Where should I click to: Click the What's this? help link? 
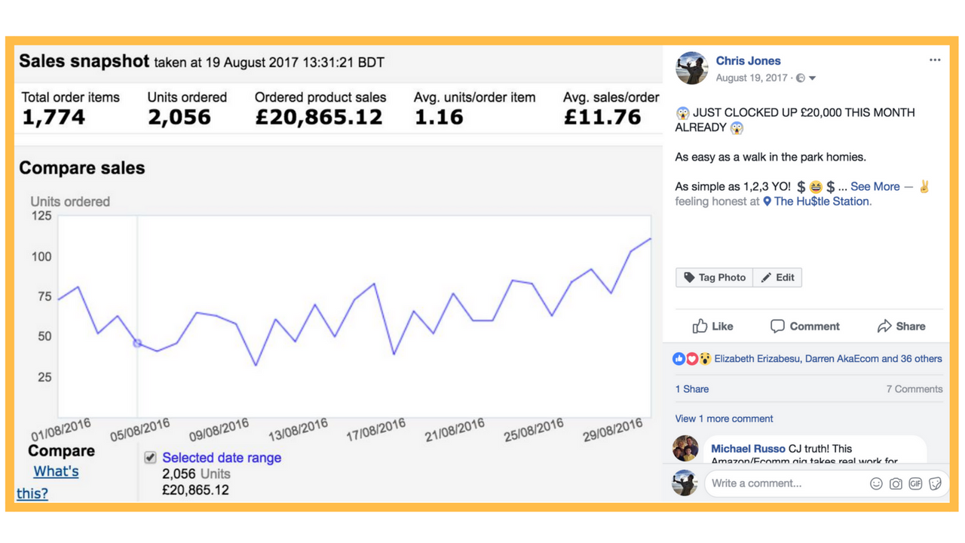(x=47, y=482)
